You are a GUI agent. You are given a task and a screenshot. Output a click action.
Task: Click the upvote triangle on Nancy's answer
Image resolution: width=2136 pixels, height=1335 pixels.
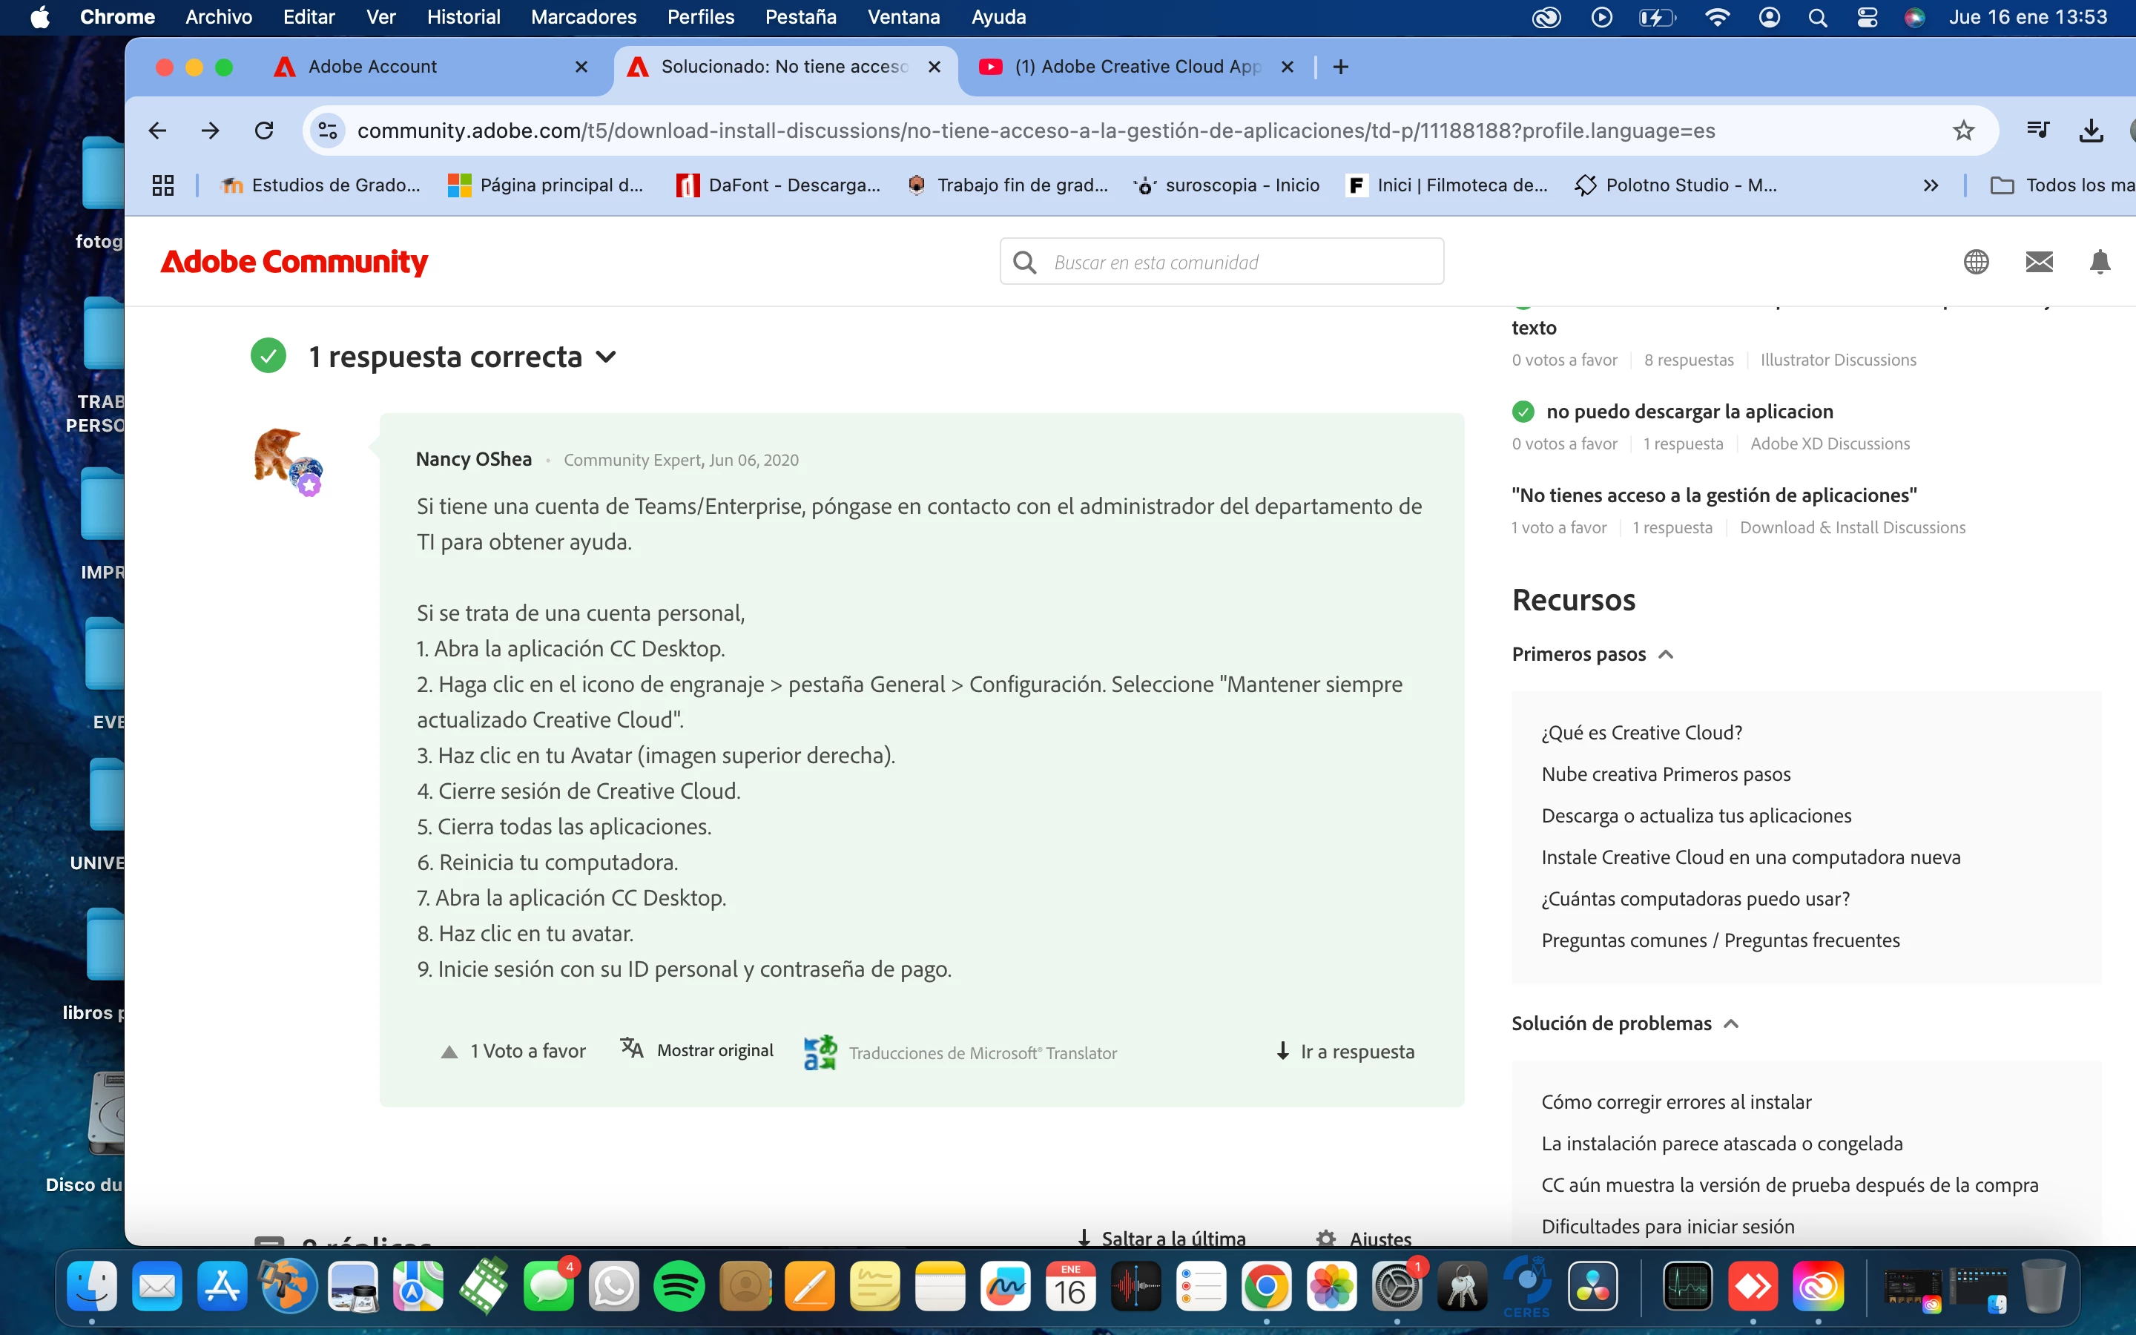449,1052
